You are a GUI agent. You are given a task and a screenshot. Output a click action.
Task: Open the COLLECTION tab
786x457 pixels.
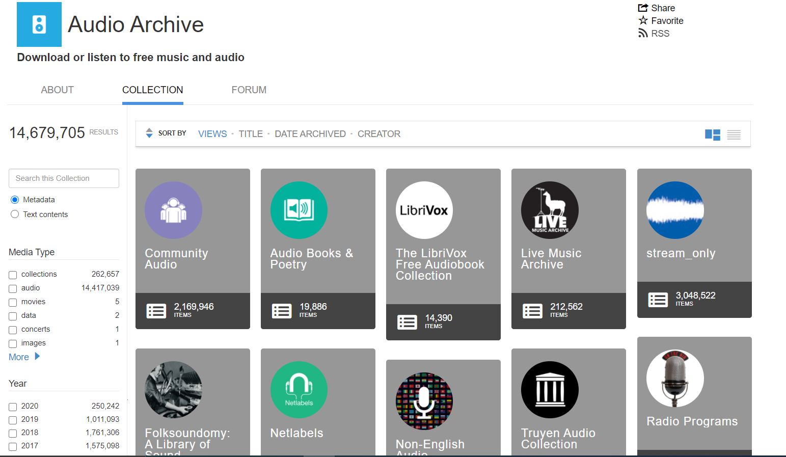point(152,90)
